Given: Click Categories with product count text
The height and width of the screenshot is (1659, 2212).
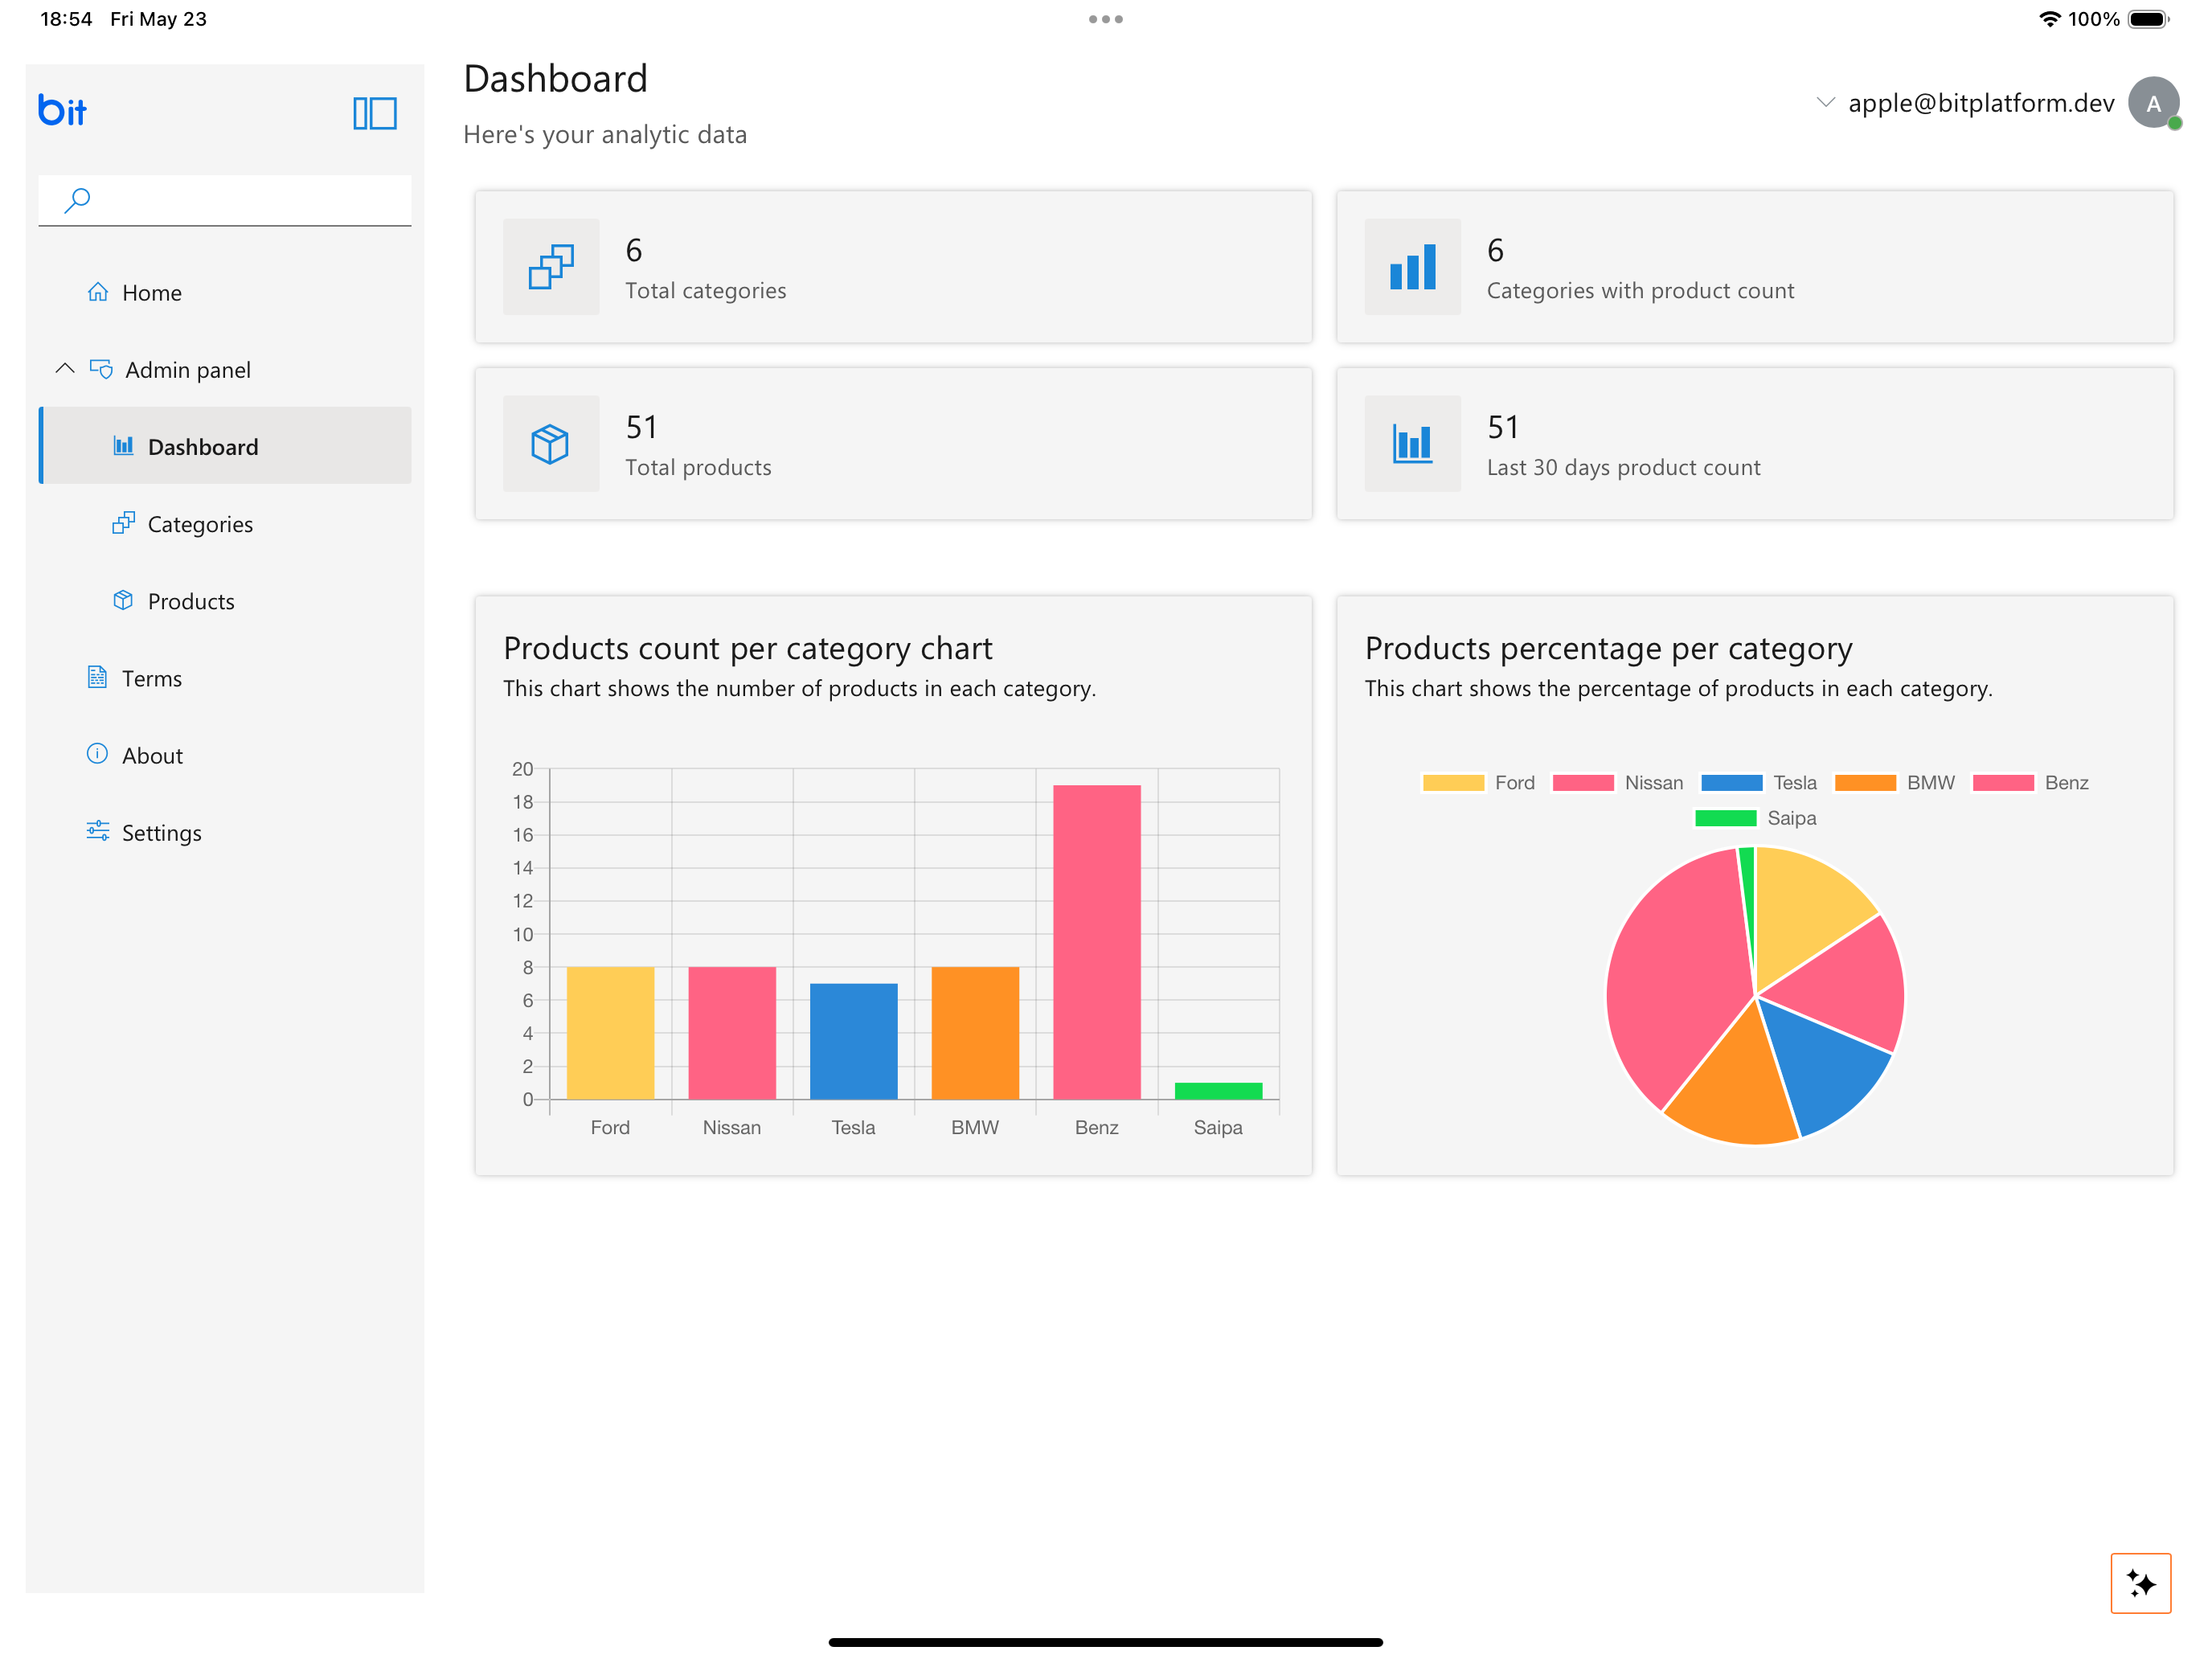Looking at the screenshot, I should pyautogui.click(x=1640, y=290).
